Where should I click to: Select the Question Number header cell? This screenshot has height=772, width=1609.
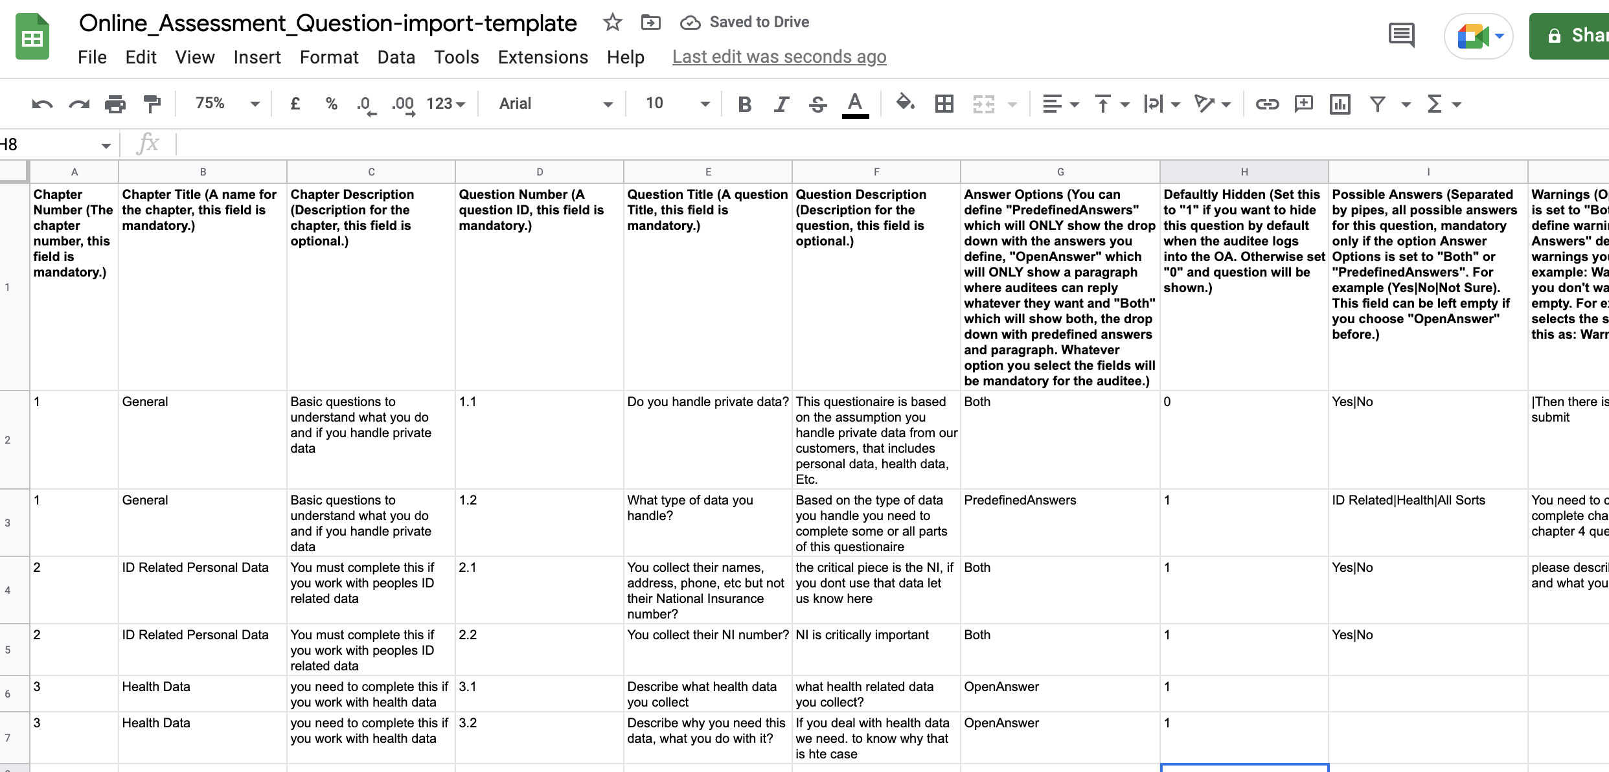539,287
